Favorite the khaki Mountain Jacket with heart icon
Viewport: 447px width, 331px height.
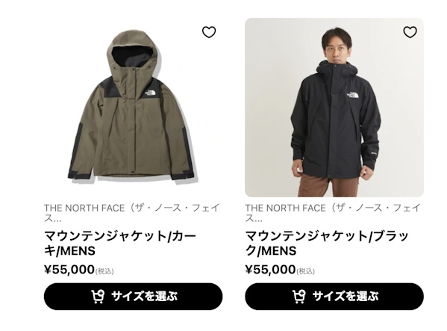(209, 32)
